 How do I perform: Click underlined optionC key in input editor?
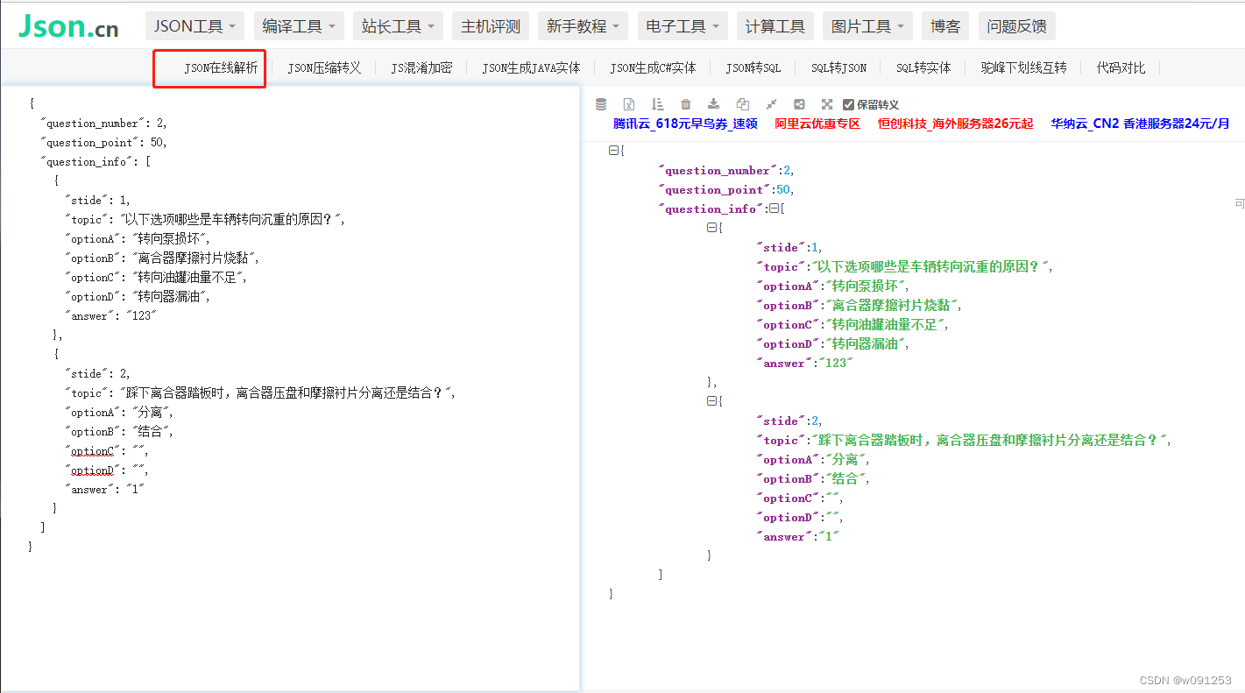[92, 451]
